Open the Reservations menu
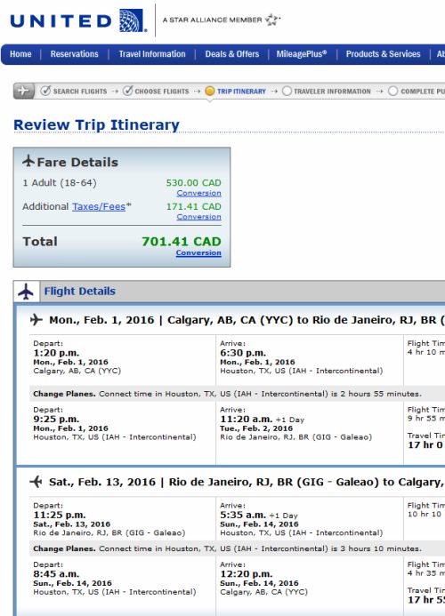This screenshot has height=616, width=445. [x=75, y=54]
